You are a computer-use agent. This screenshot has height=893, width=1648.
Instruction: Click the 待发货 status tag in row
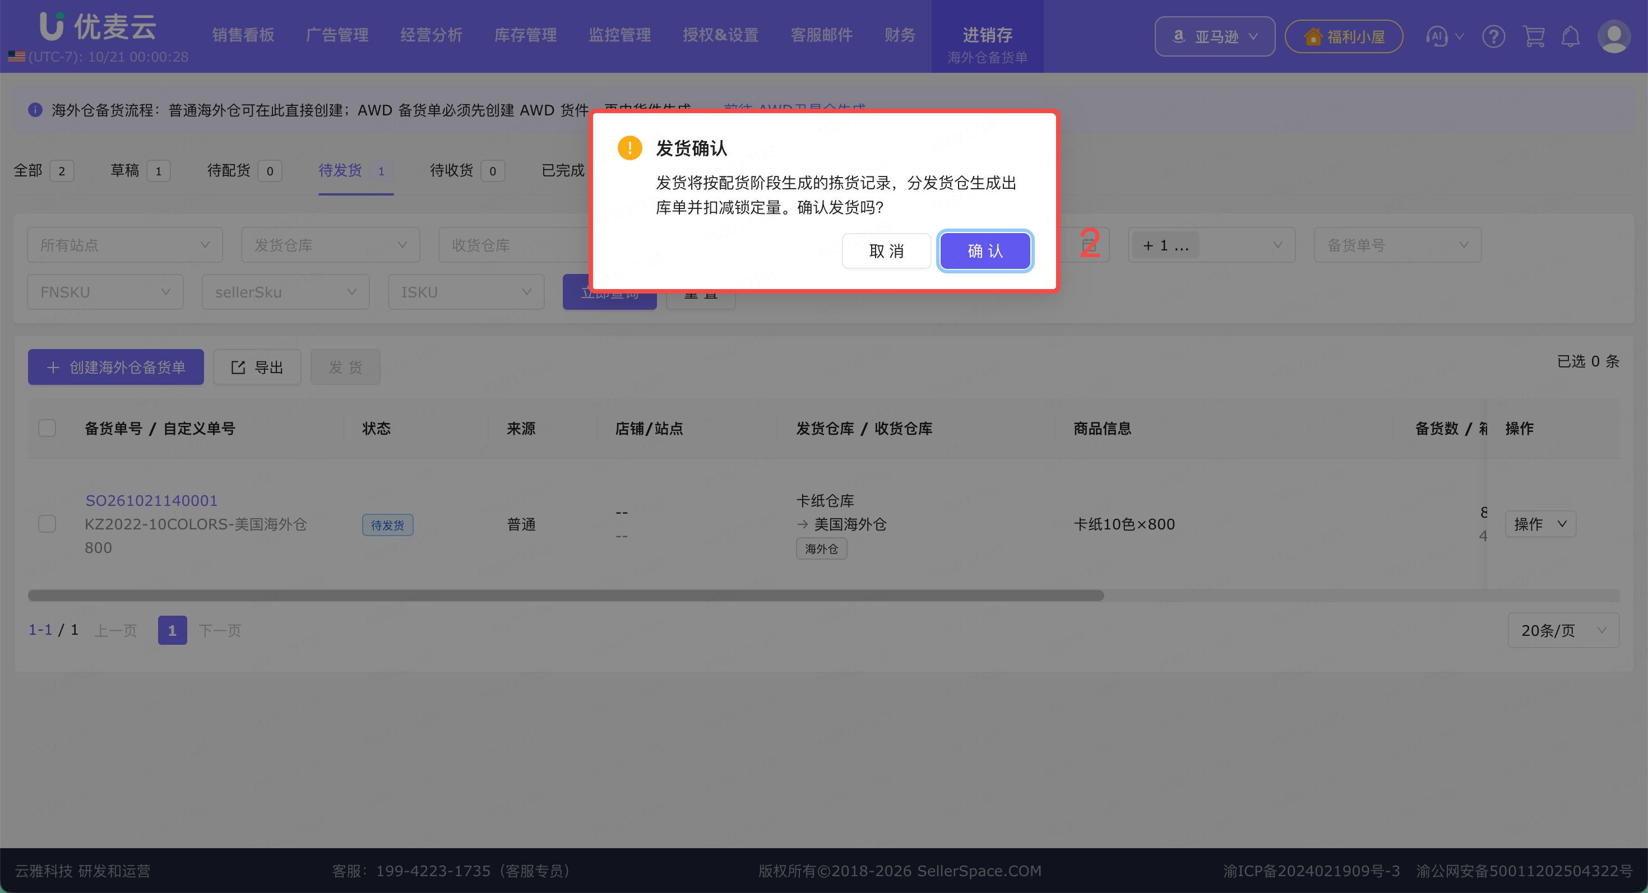point(387,525)
